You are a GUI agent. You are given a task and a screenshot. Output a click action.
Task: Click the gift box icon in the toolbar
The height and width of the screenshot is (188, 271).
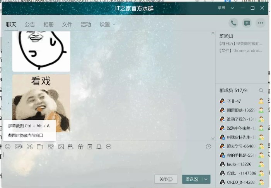coord(80,147)
